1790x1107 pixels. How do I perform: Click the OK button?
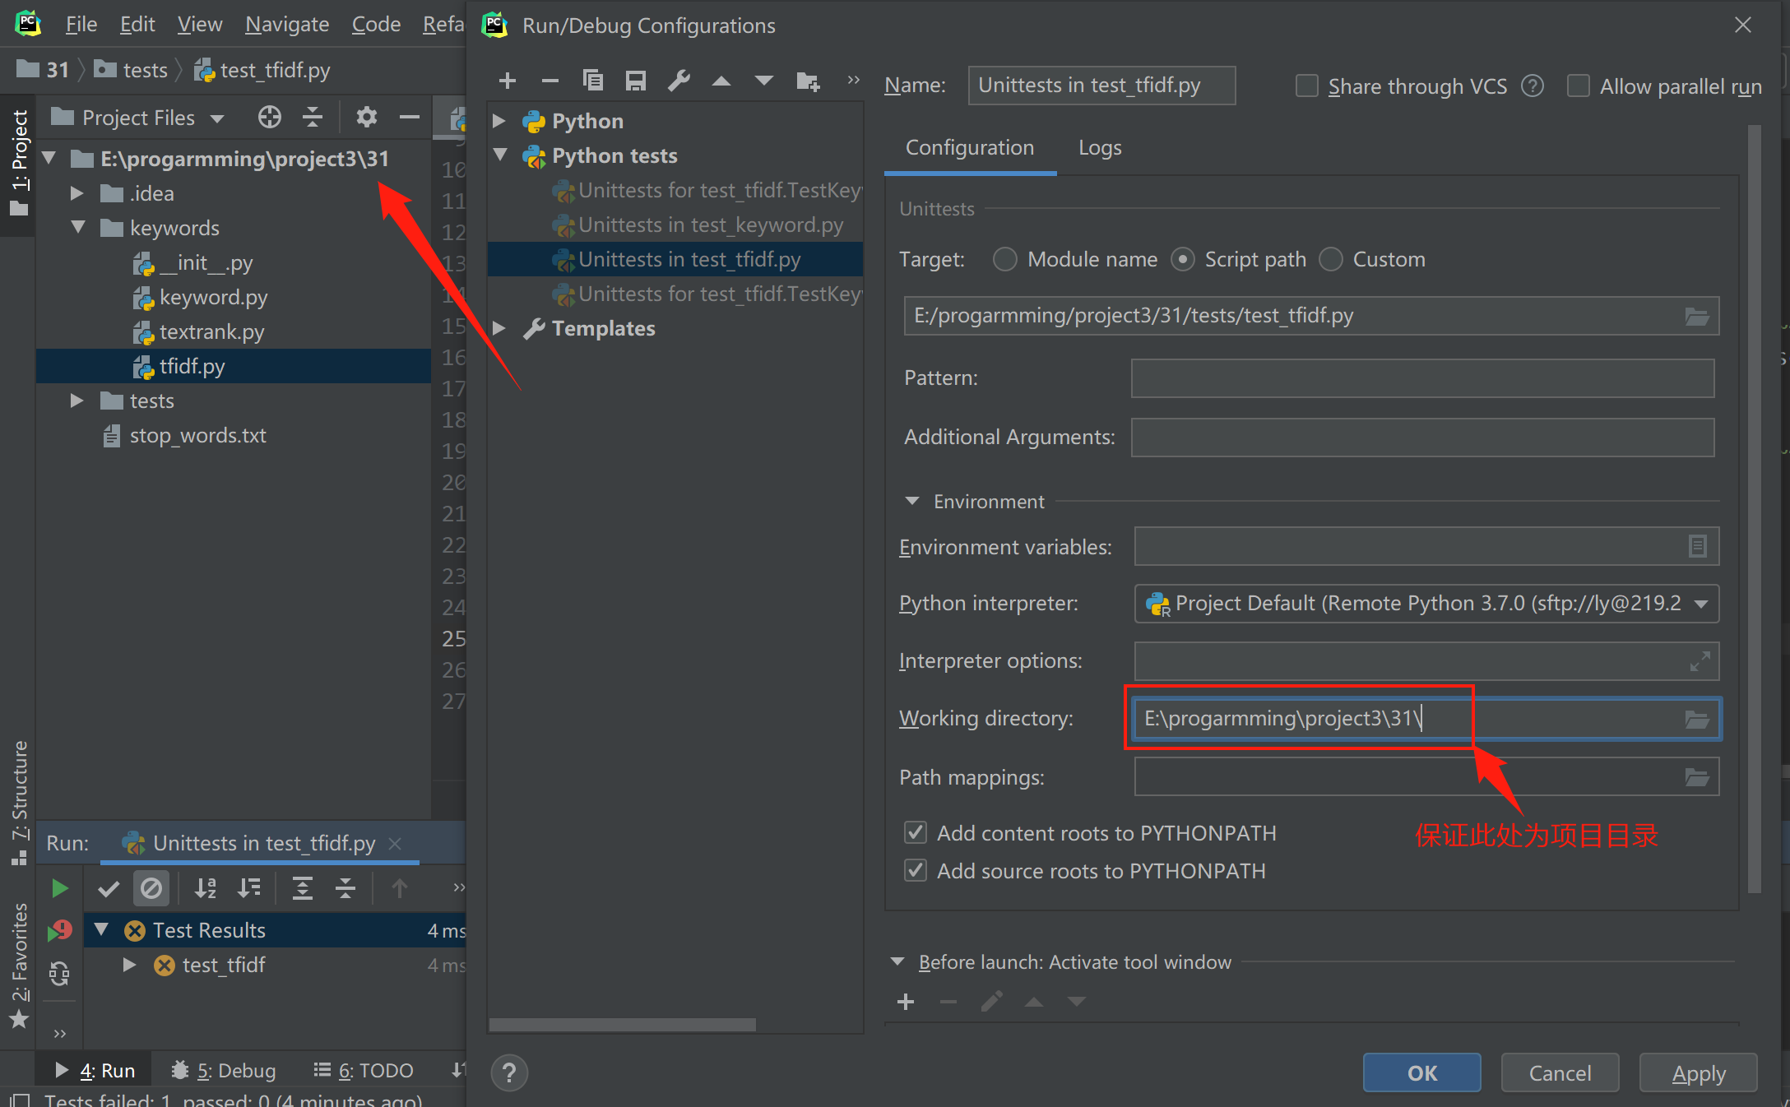[1421, 1072]
